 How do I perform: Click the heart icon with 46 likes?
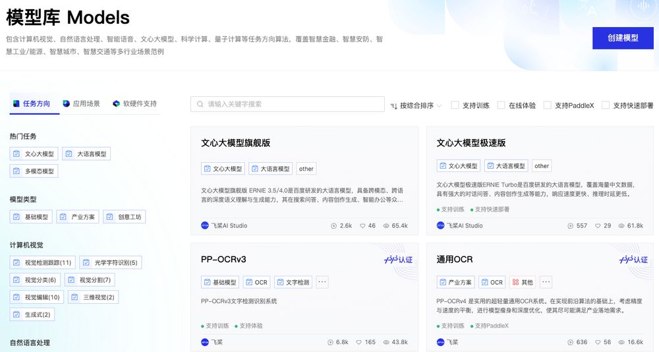(362, 226)
